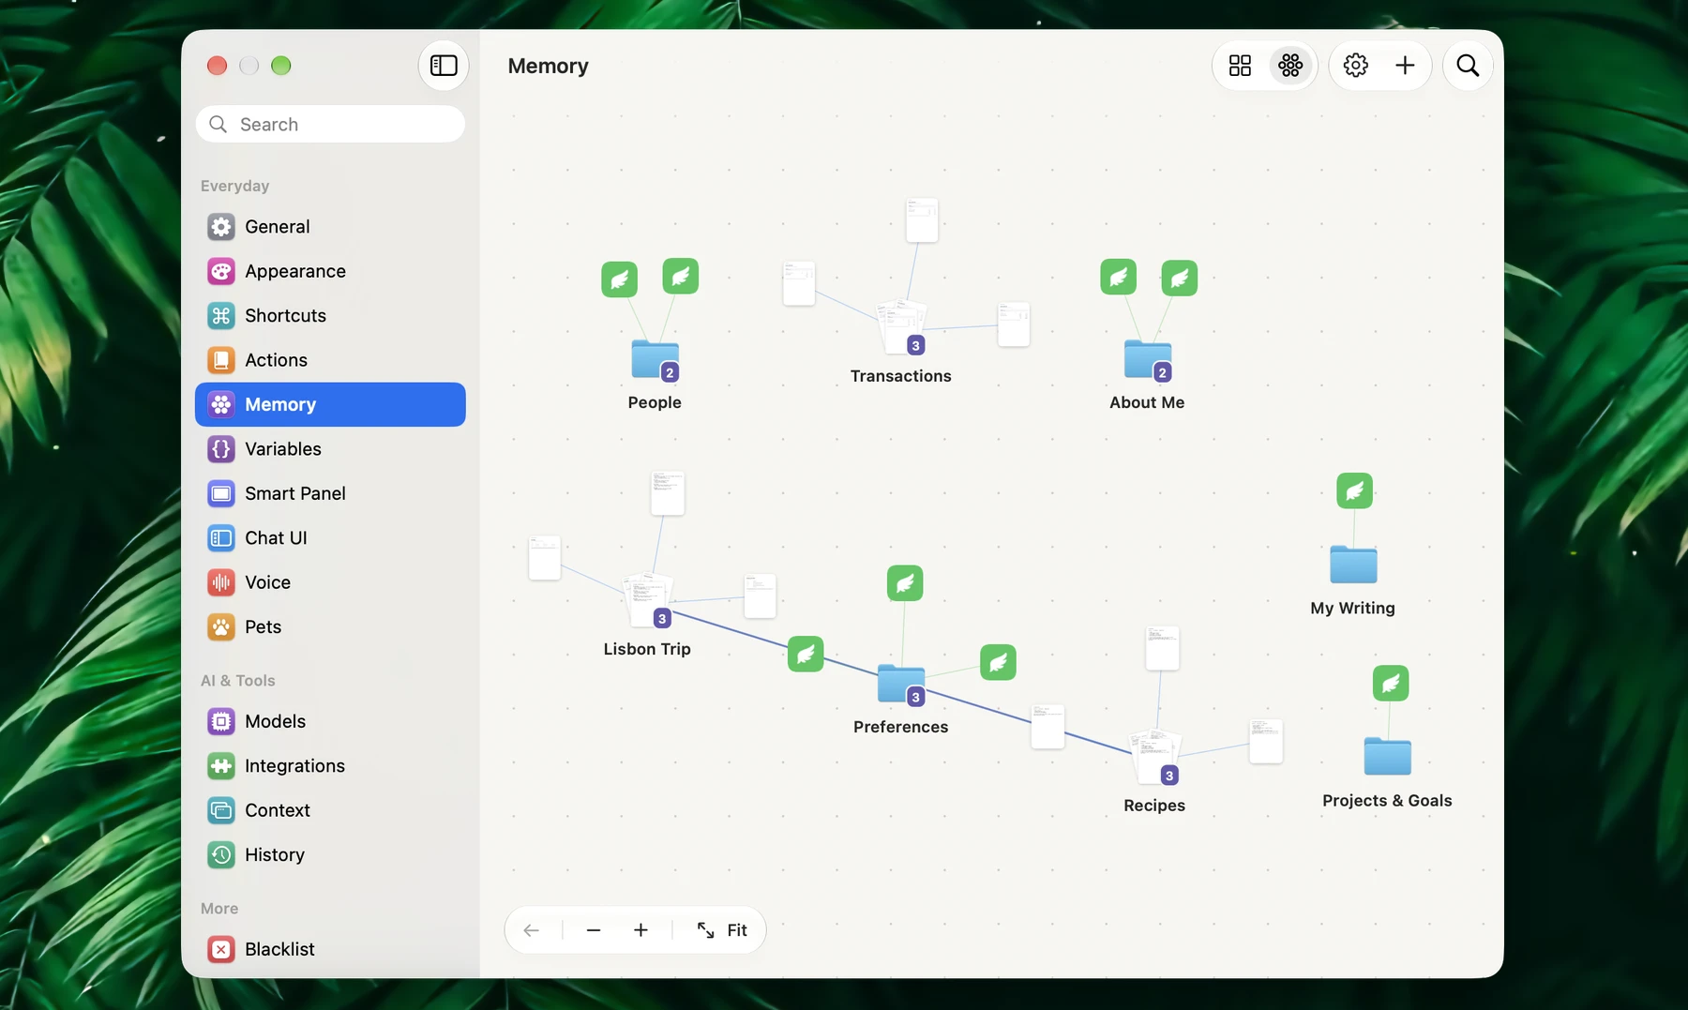Viewport: 1688px width, 1010px height.
Task: Add a new memory with plus
Action: click(1405, 66)
